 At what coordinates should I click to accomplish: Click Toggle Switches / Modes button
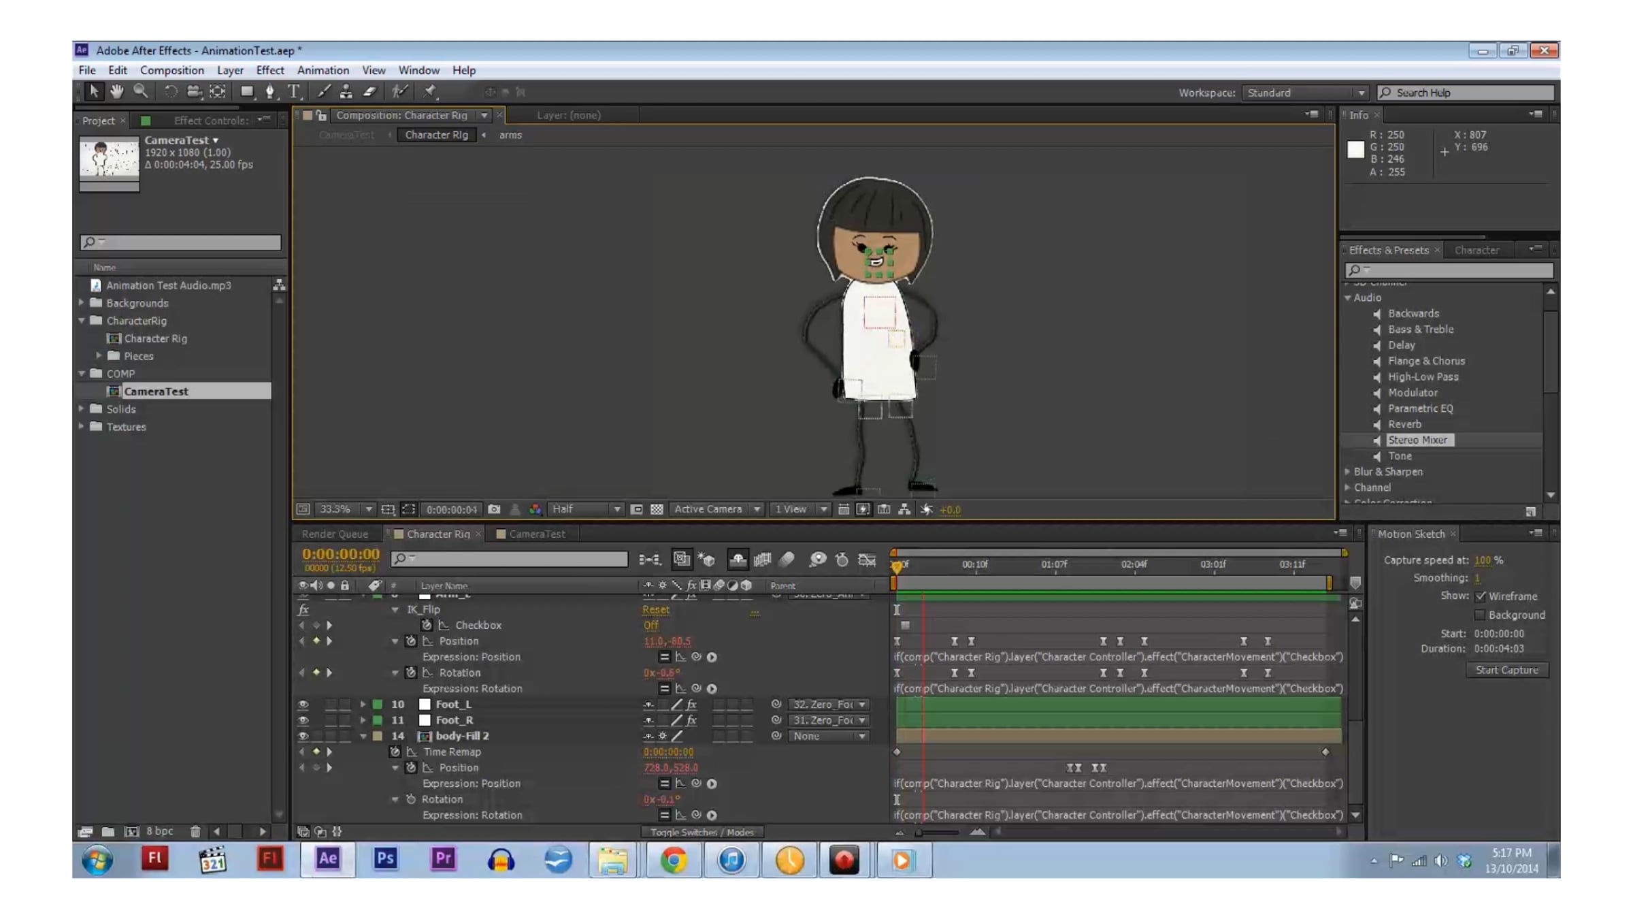(702, 832)
